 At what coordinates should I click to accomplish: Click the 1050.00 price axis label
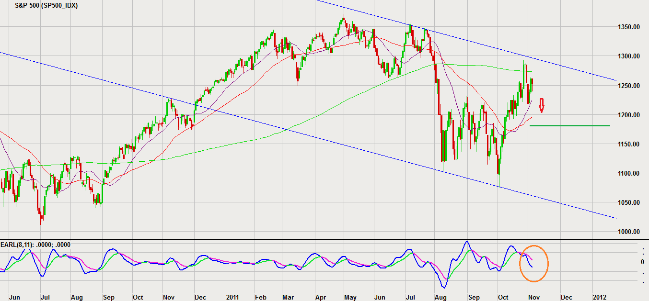[x=628, y=202]
